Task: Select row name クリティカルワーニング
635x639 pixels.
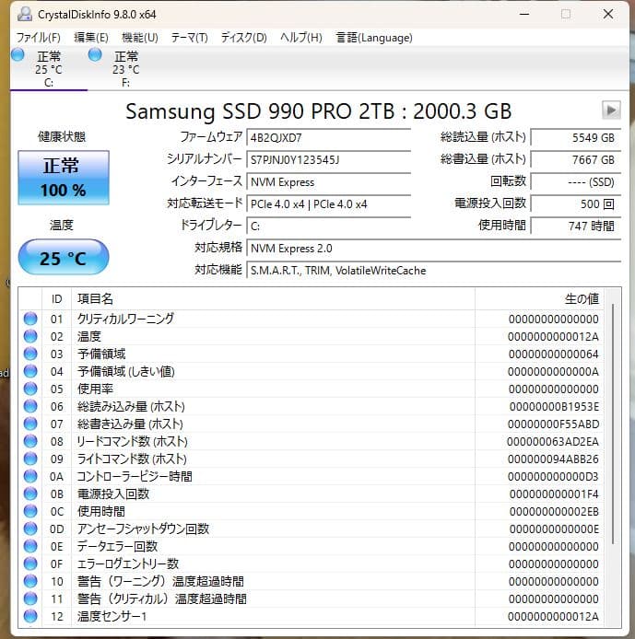Action: pyautogui.click(x=125, y=319)
